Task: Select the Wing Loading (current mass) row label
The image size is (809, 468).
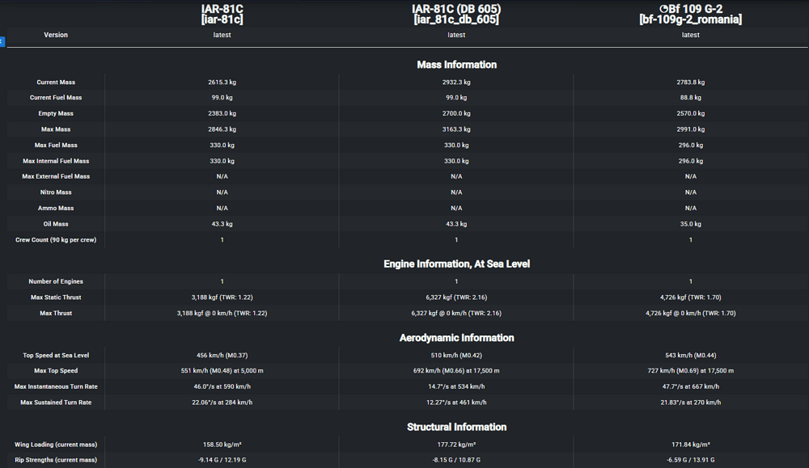Action: pos(56,445)
